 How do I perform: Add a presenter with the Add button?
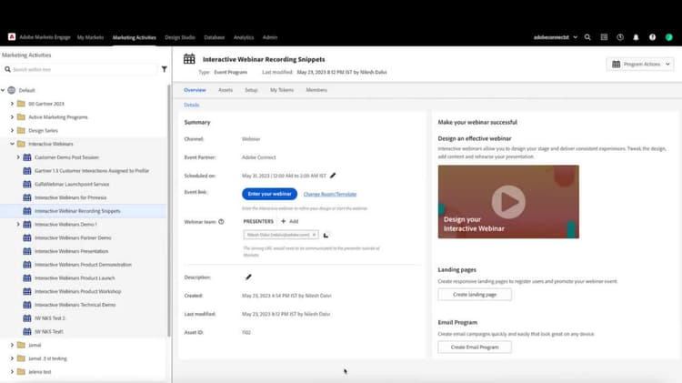290,221
